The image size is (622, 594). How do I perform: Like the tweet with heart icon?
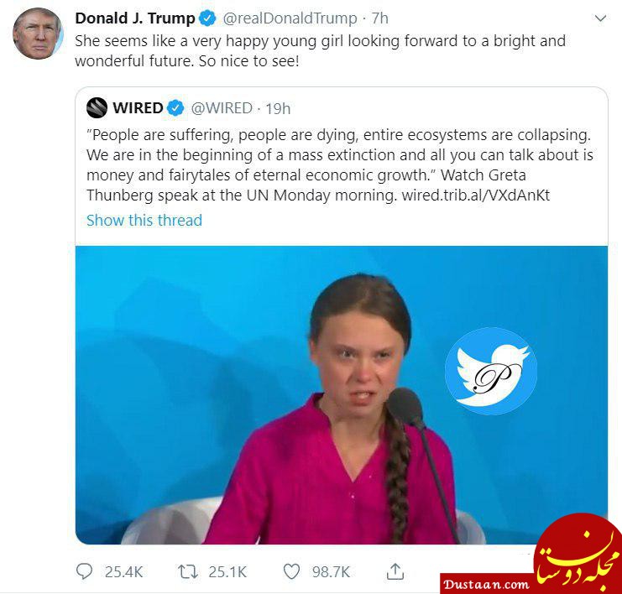click(x=291, y=571)
